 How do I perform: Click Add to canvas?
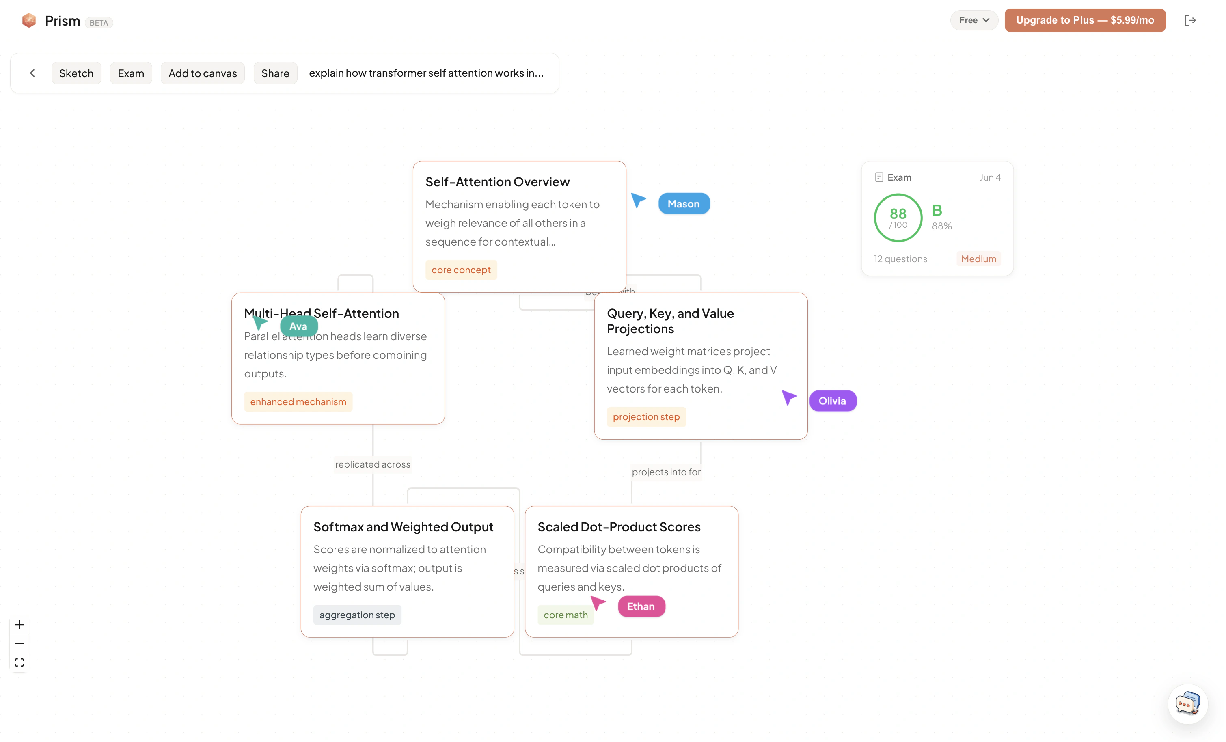[x=203, y=73]
